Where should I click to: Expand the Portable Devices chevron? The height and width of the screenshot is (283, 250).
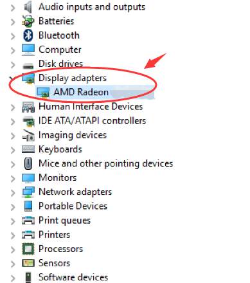[x=13, y=207]
